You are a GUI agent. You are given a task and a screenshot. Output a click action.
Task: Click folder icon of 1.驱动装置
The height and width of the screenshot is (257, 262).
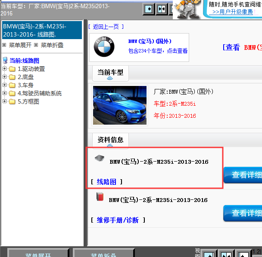click(x=12, y=69)
